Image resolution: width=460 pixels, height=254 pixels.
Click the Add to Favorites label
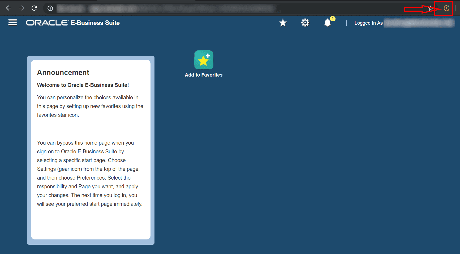point(204,75)
